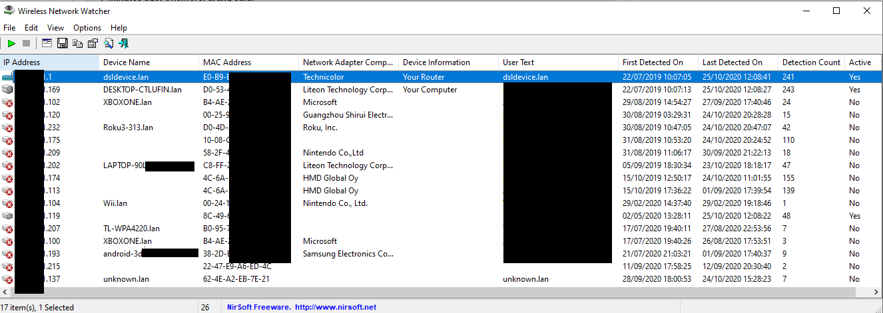883x313 pixels.
Task: Click the 'Your Router' device information cell
Action: click(424, 77)
